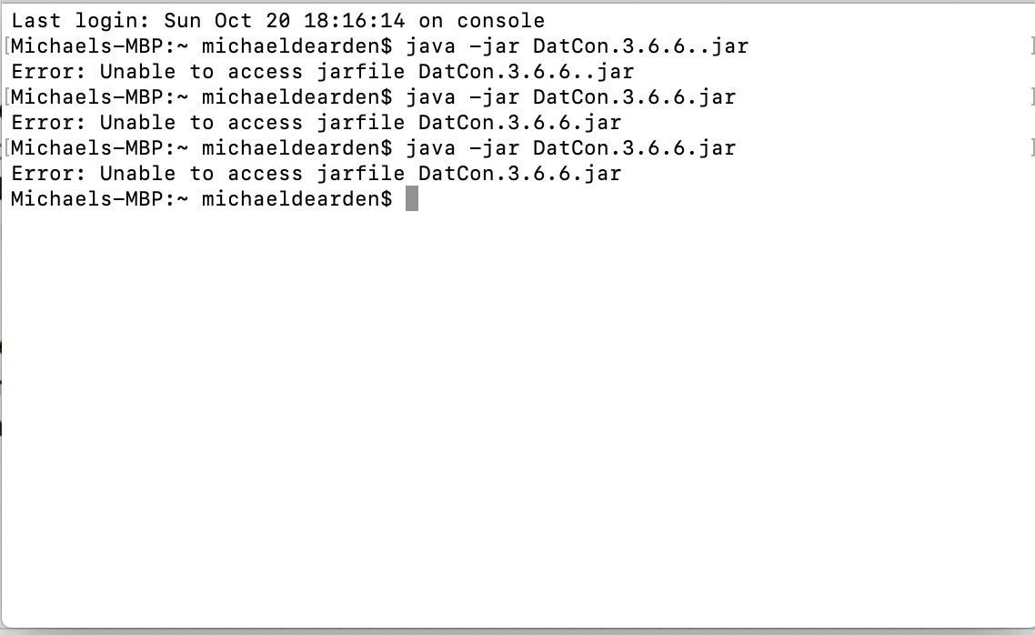
Task: Click the word "Unable" in the second error line
Action: 138,122
